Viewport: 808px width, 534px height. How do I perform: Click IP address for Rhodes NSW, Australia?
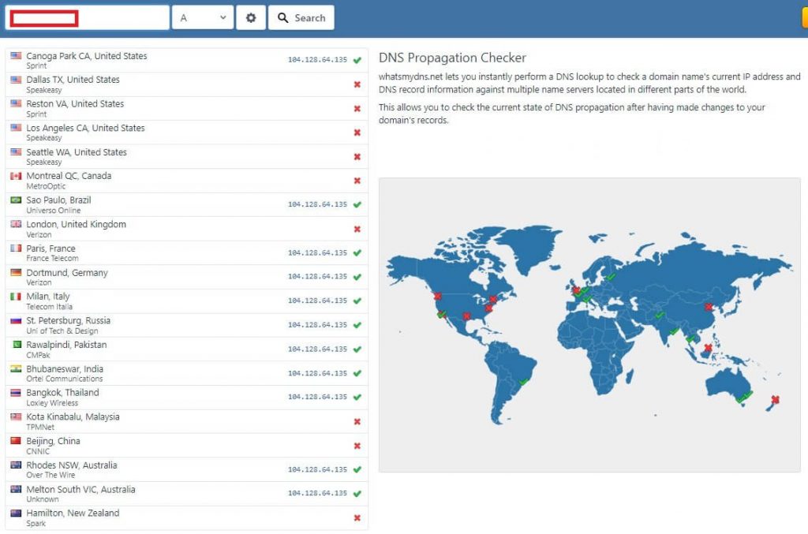pos(317,469)
